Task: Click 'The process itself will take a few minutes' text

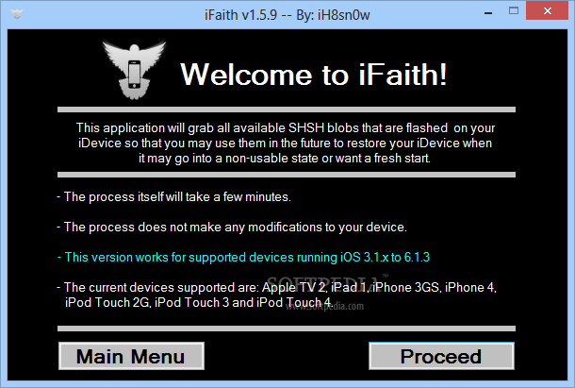Action: click(x=173, y=197)
